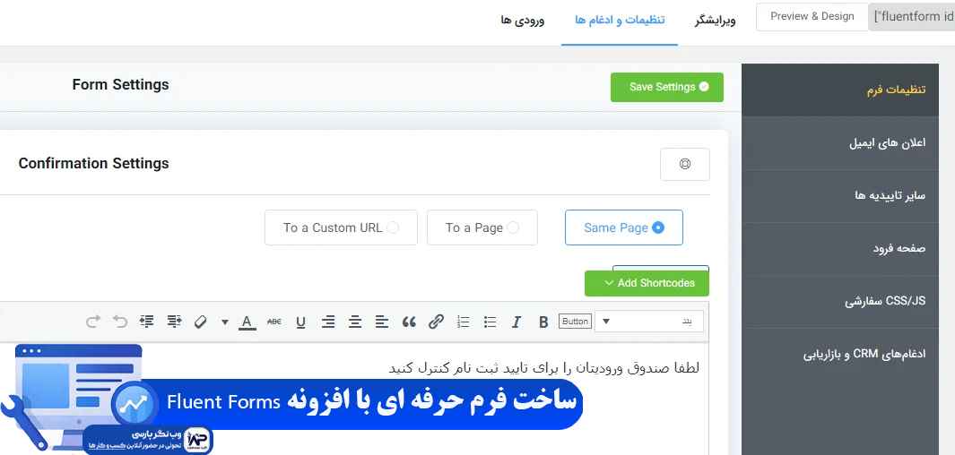
Task: Open صفحه فرود in sidebar
Action: click(x=840, y=249)
